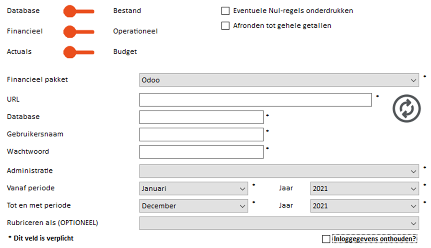
Task: Select the Jaar dropdown for Vanaf periode
Action: pyautogui.click(x=364, y=188)
